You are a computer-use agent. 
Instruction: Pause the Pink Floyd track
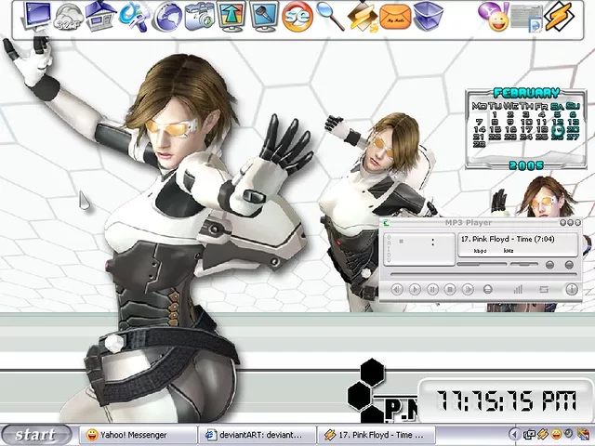[x=432, y=289]
